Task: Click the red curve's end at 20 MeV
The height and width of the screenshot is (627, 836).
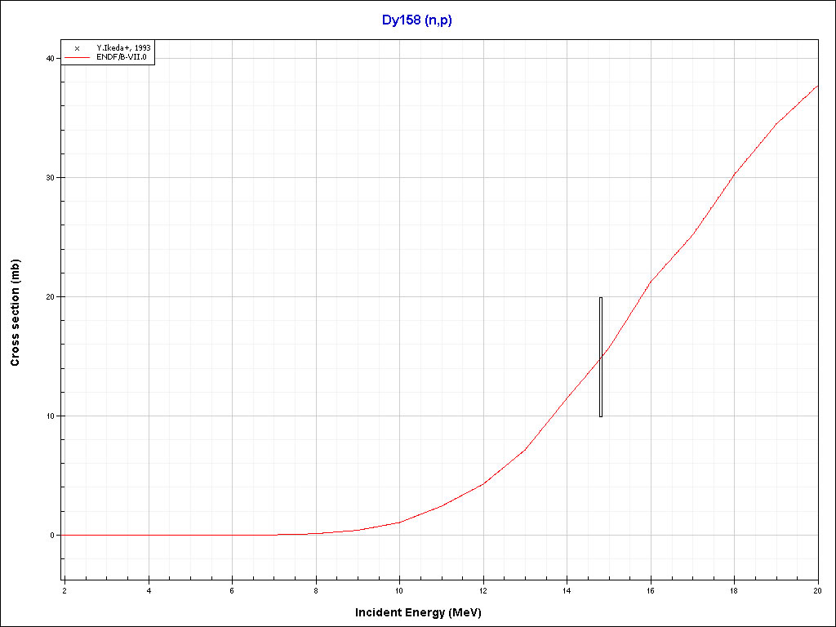Action: click(816, 87)
